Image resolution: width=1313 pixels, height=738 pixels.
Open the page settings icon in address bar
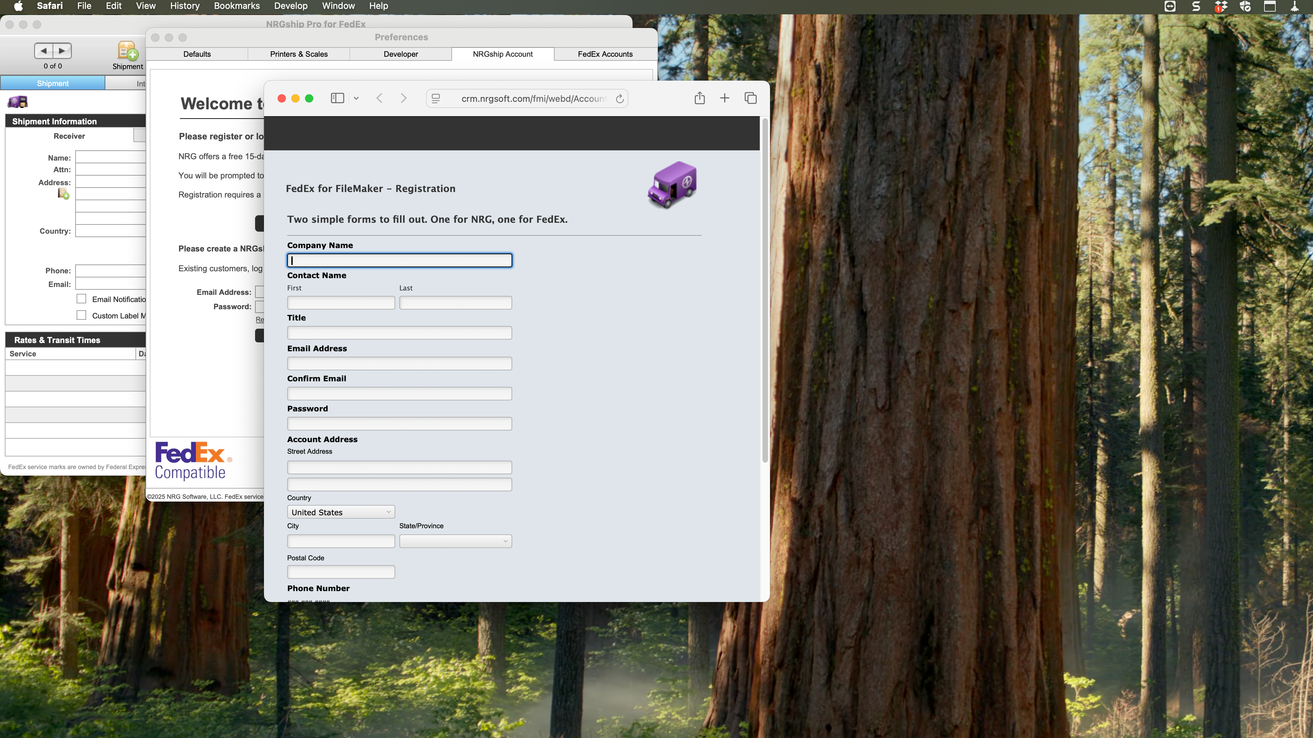pos(436,99)
